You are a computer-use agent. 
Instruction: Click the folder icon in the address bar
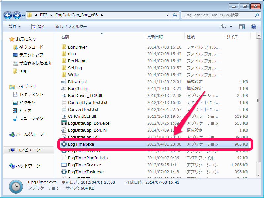click(x=30, y=15)
